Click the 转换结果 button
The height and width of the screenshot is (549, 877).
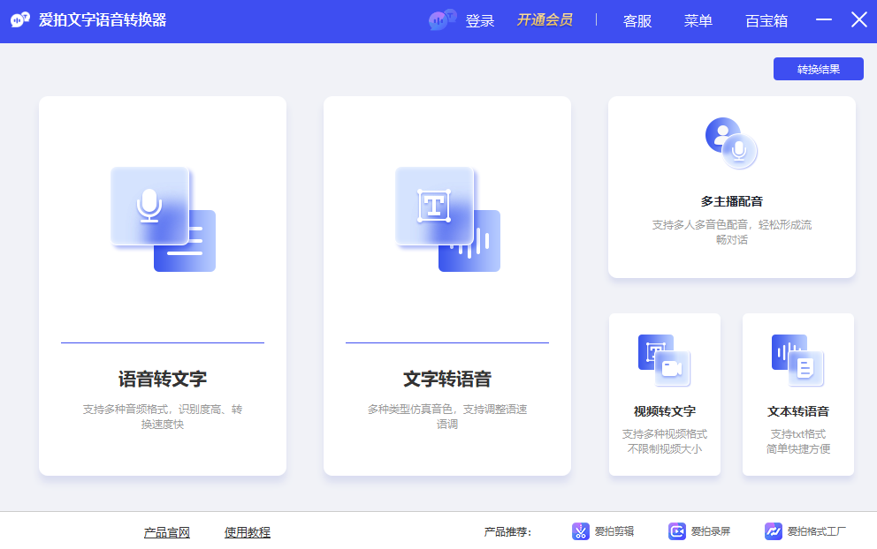(x=818, y=68)
